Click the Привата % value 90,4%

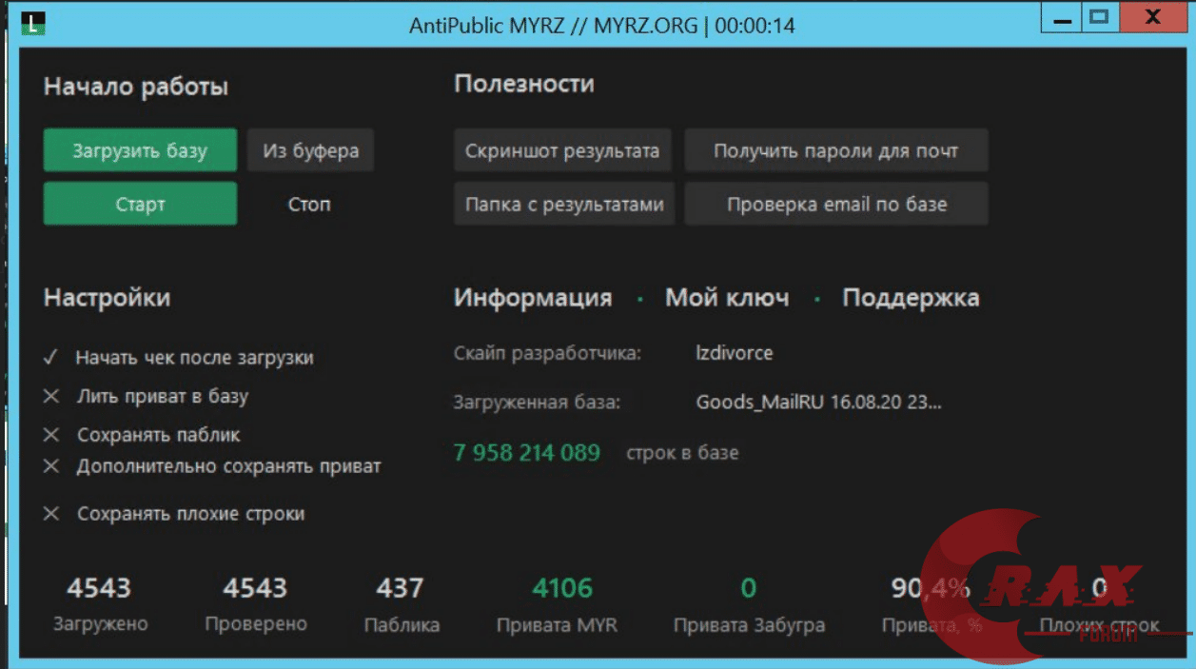(x=931, y=589)
